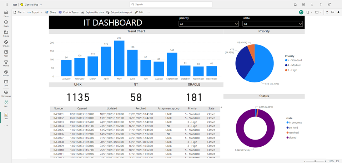
Task: Go to Monitor in the left navigation
Action: point(6,72)
